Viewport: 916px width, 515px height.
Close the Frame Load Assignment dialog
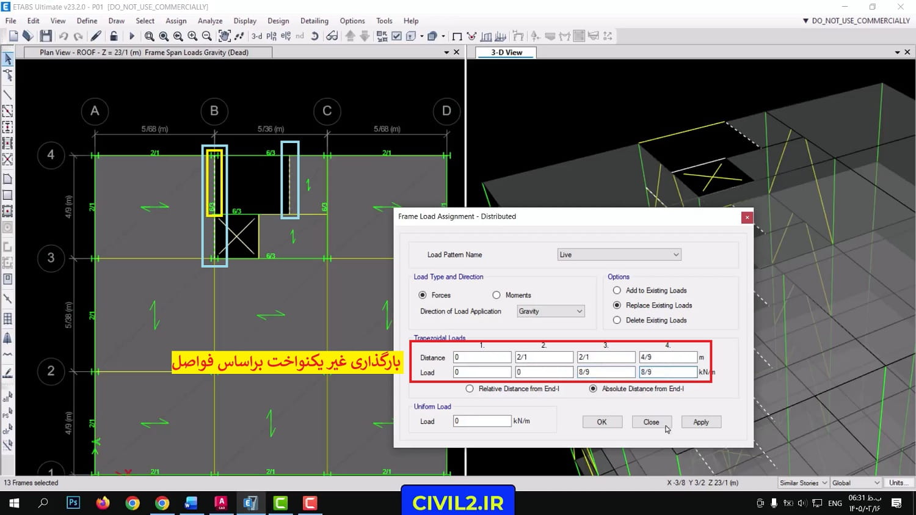(x=747, y=217)
